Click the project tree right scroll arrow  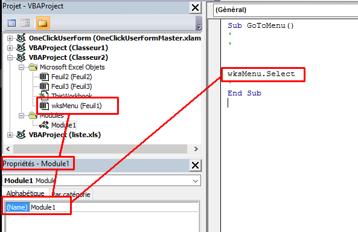pos(196,149)
